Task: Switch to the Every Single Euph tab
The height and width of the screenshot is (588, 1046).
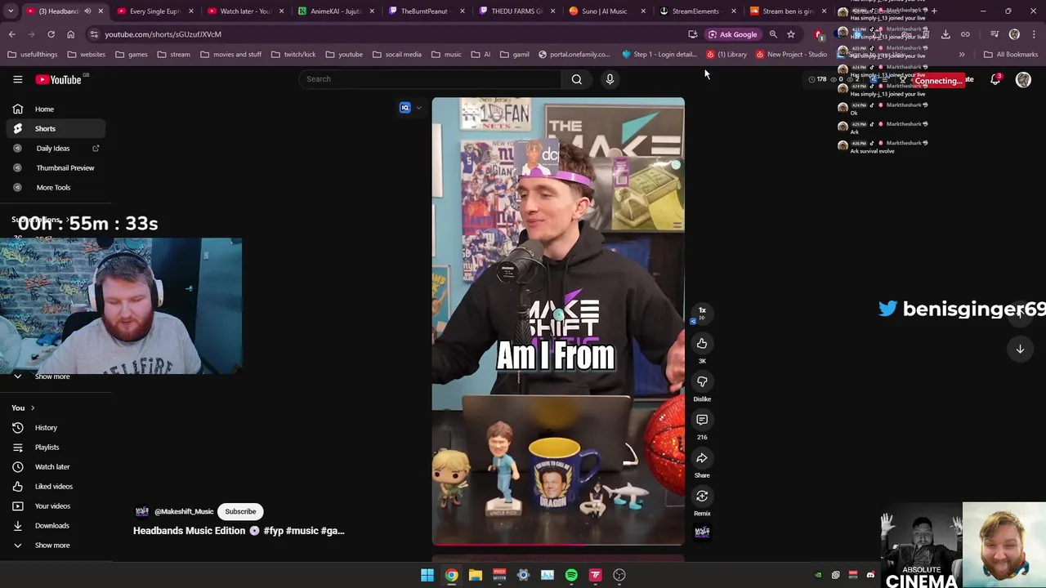Action: [x=155, y=11]
